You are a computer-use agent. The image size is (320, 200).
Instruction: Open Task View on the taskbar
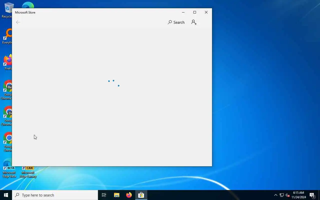[104, 195]
